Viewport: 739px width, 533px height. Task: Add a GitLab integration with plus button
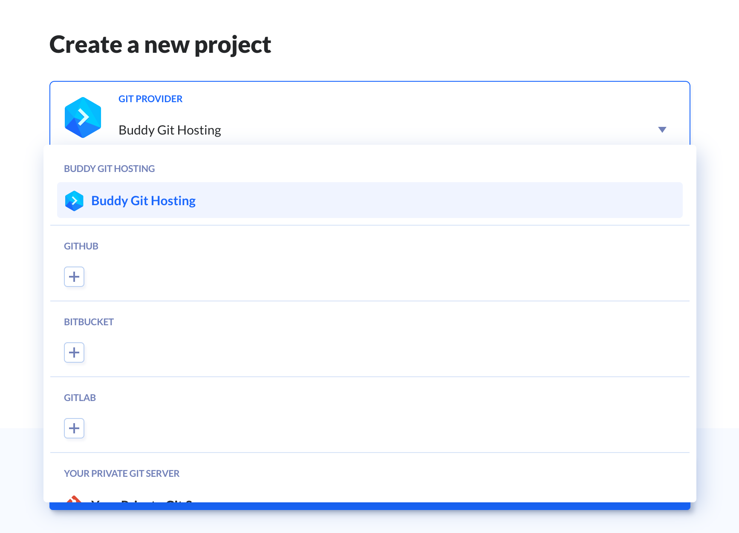(74, 428)
